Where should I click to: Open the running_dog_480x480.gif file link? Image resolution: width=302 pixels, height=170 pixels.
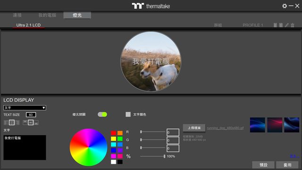225,128
